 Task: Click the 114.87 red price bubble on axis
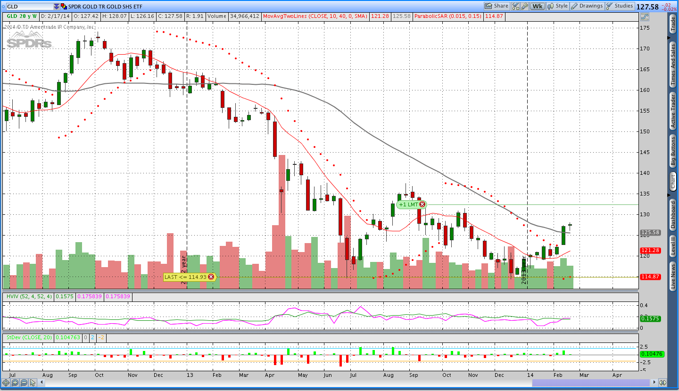[650, 277]
